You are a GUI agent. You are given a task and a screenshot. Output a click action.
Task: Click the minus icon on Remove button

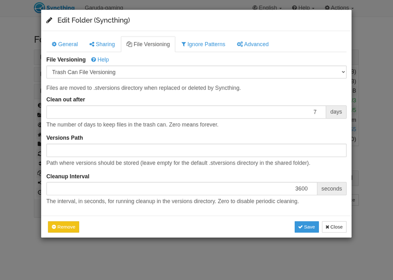[x=54, y=227]
